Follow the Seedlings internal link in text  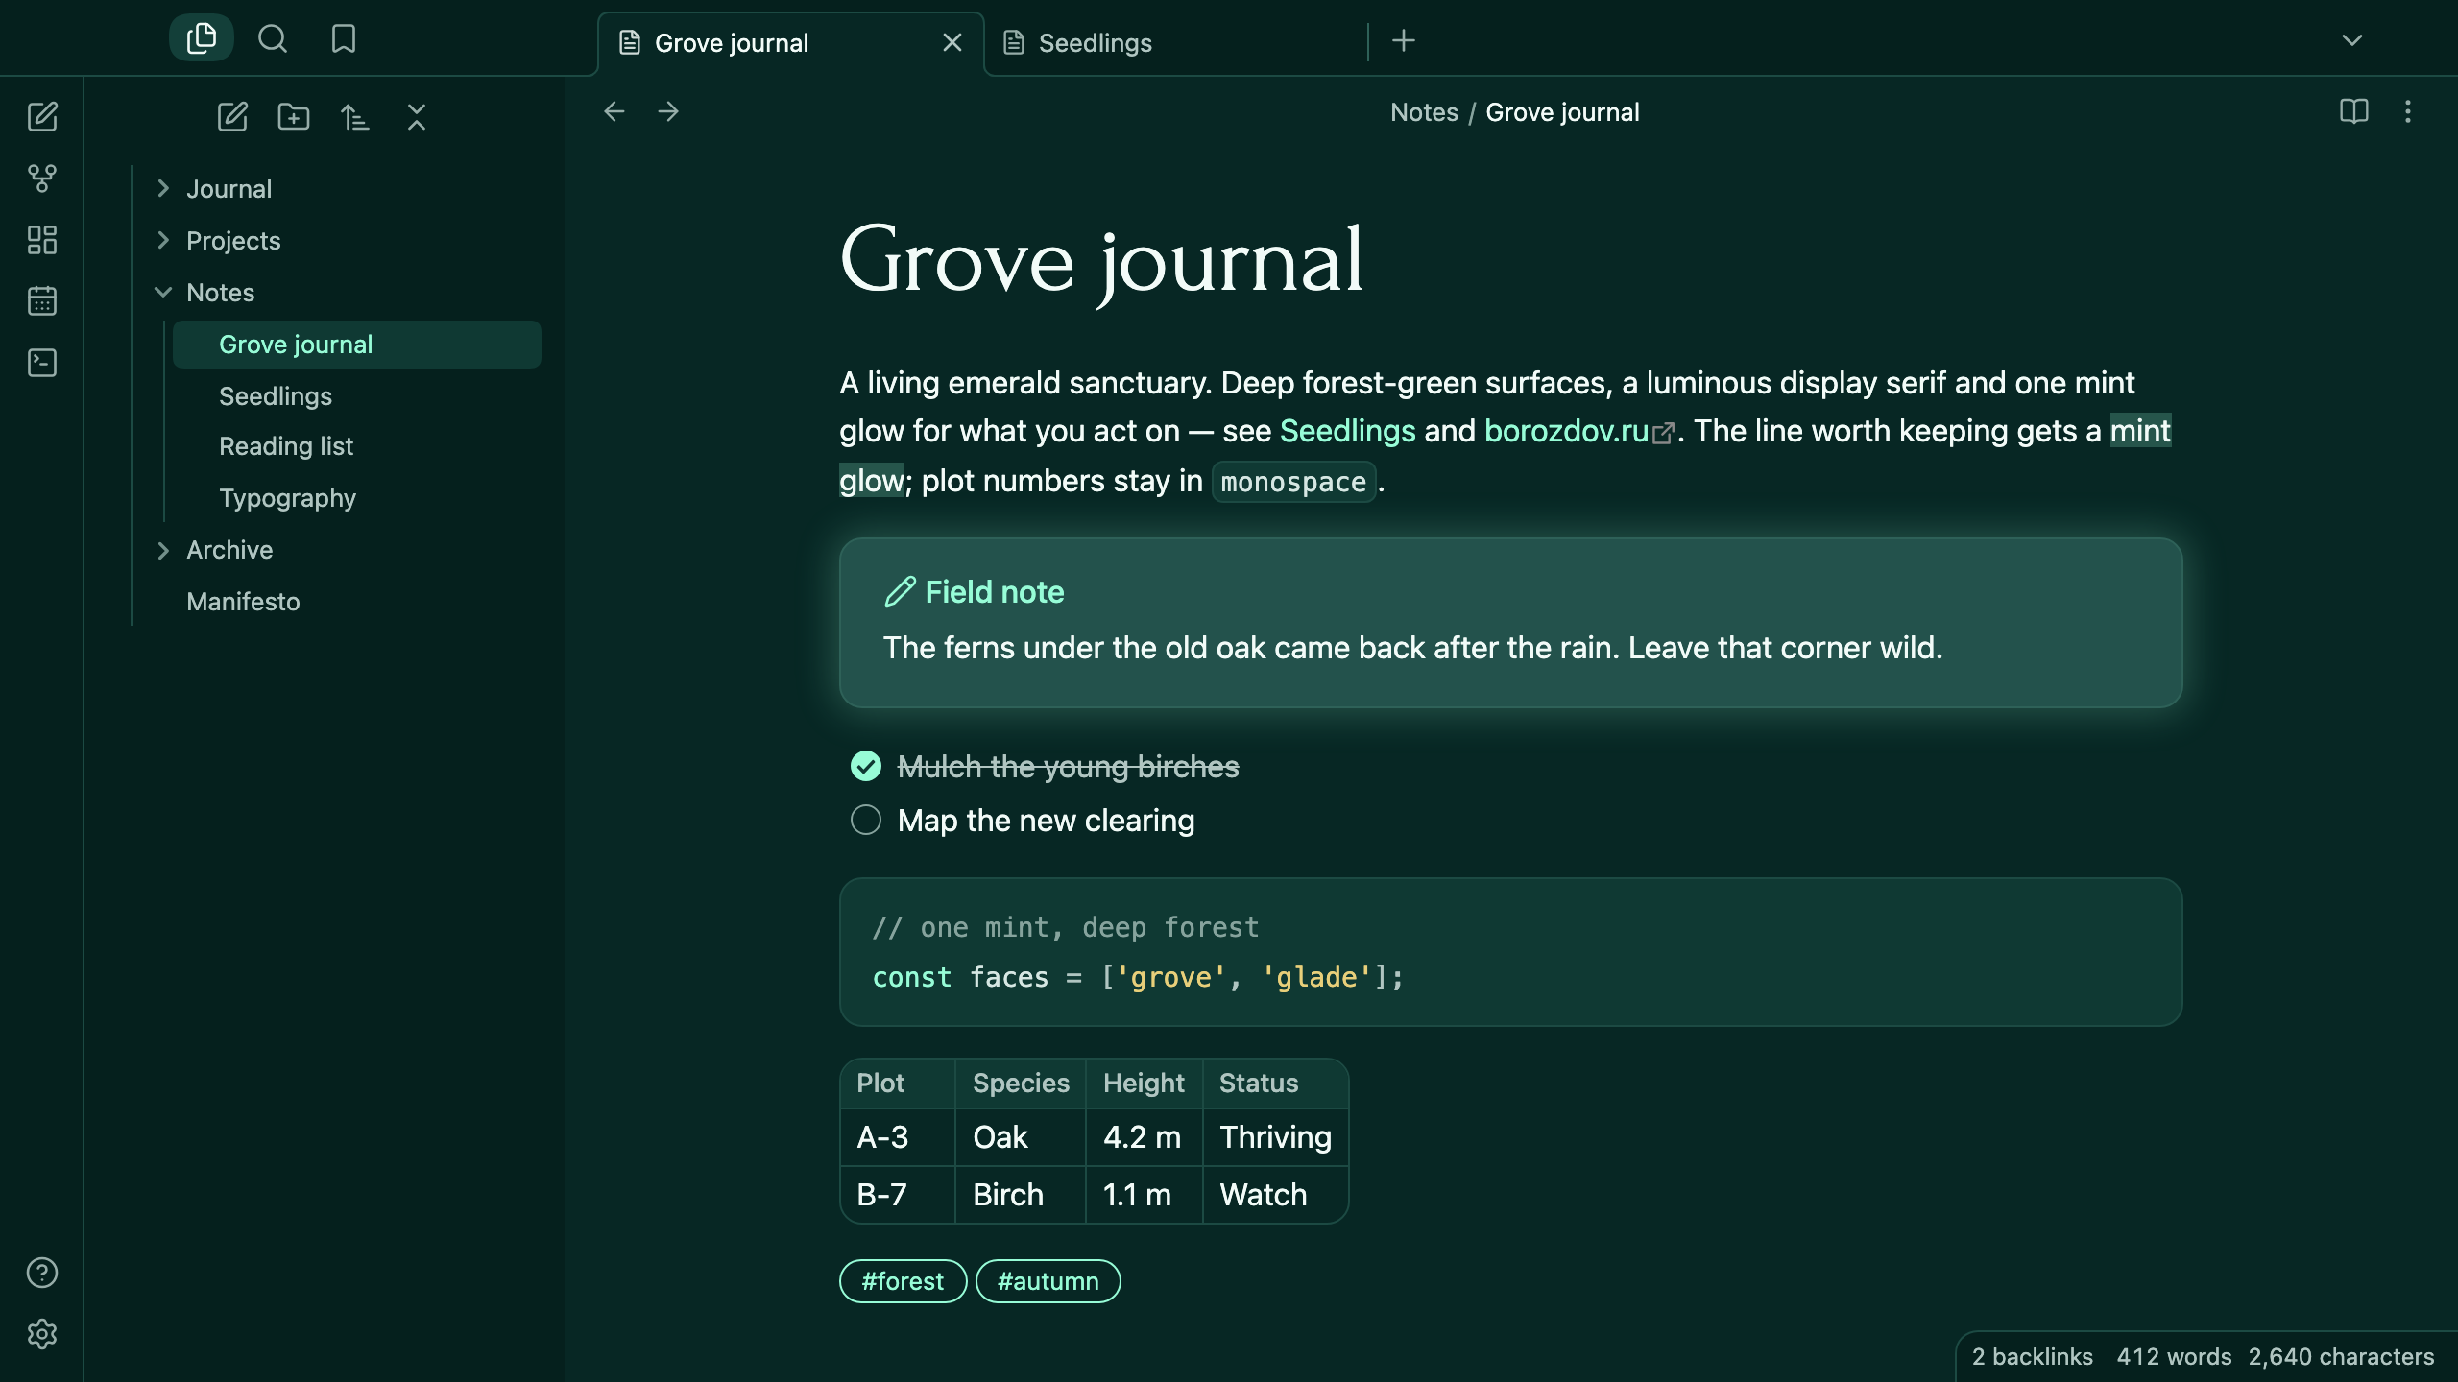tap(1347, 431)
